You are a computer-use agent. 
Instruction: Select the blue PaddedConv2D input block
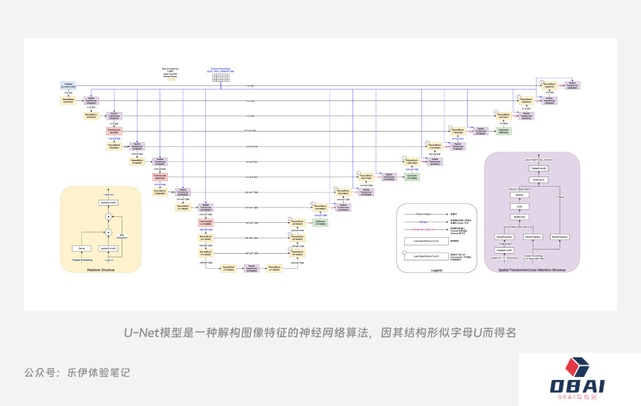click(x=68, y=85)
